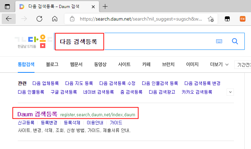Switch to the 블로그 tab

tap(52, 64)
